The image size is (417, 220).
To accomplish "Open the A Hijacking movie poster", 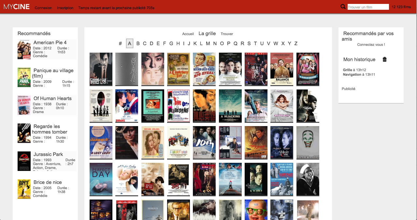I will click(230, 106).
